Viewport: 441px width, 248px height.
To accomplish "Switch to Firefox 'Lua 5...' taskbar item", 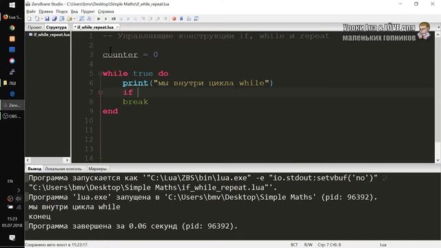I will click(x=12, y=17).
